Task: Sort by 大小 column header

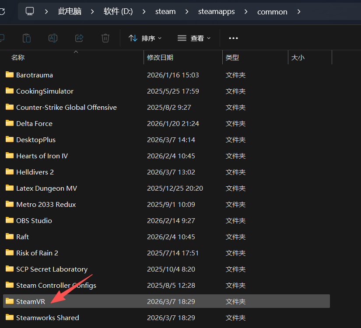Action: tap(298, 58)
